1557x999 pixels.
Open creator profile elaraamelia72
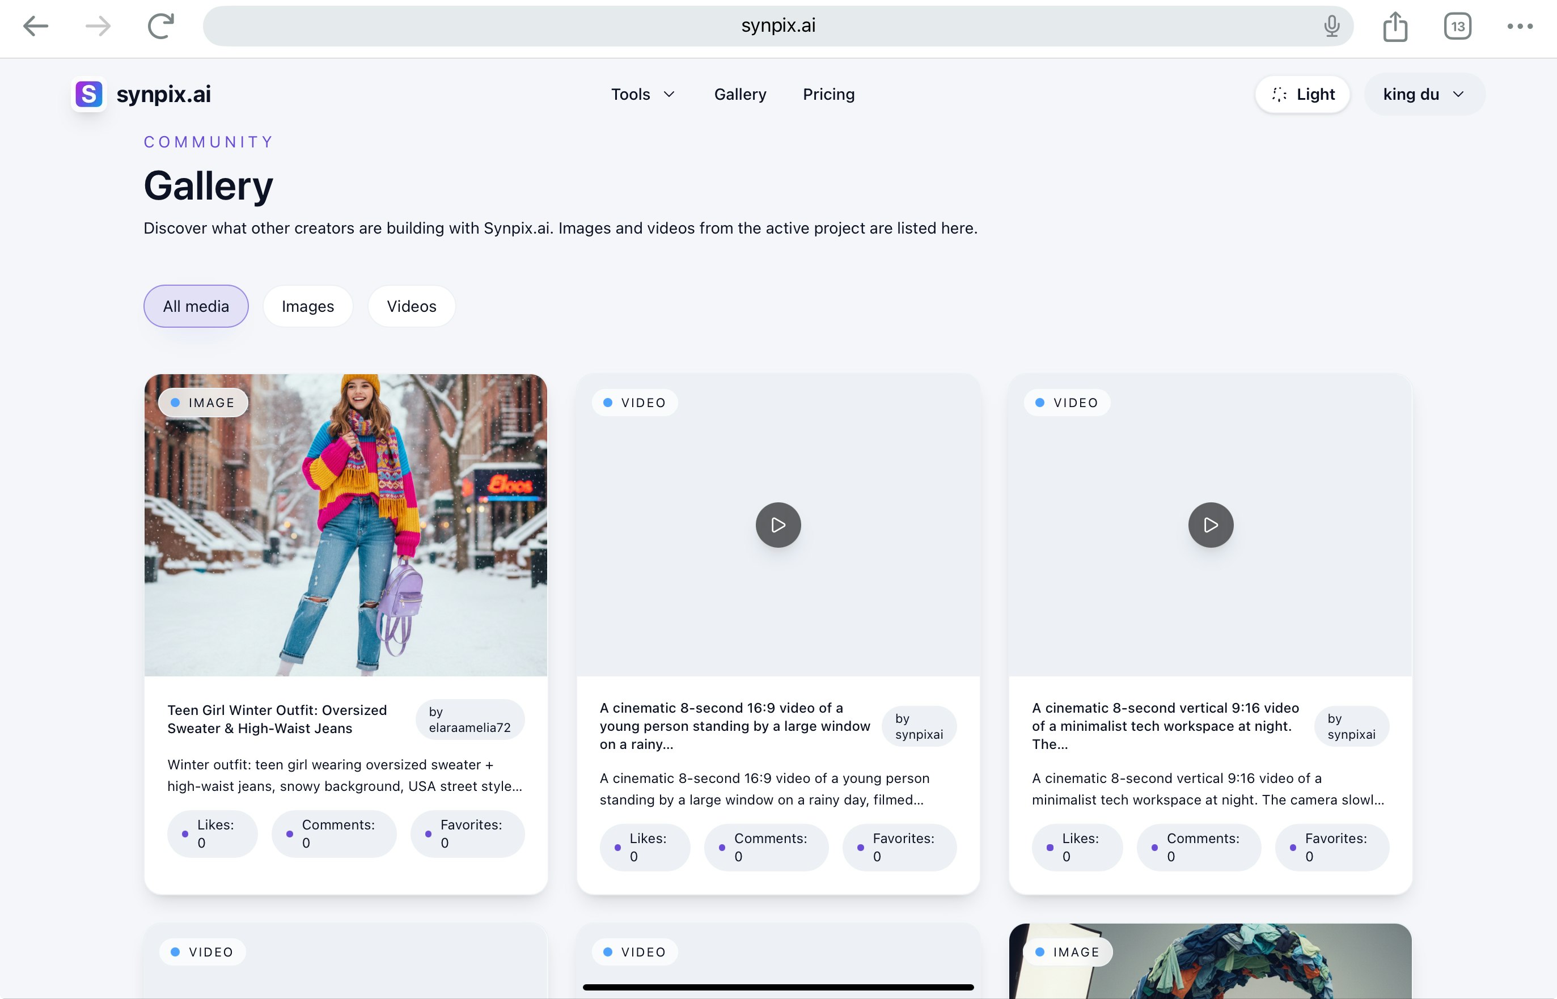coord(469,719)
